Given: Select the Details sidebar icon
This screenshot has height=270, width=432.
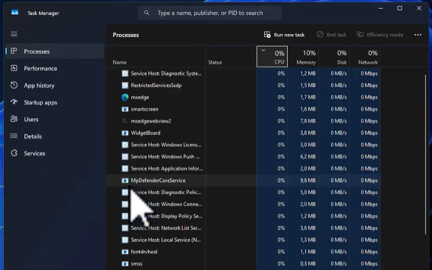Looking at the screenshot, I should [x=14, y=136].
